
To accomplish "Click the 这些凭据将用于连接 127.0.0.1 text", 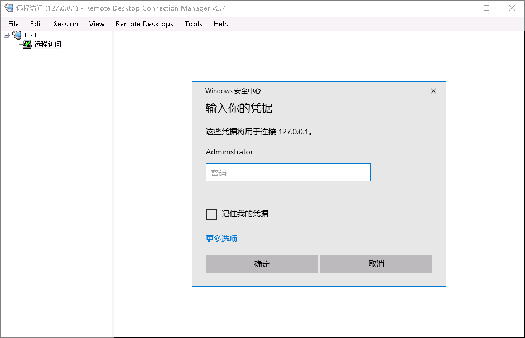I will [259, 132].
